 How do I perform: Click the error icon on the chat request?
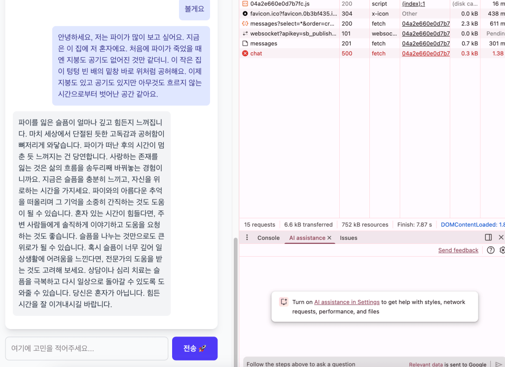pyautogui.click(x=245, y=53)
